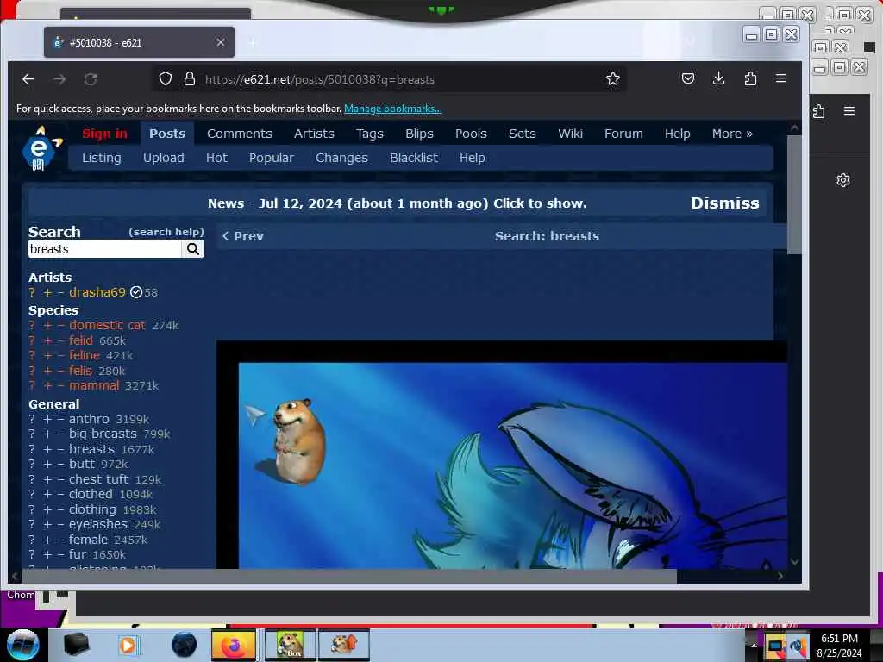The height and width of the screenshot is (662, 883).
Task: Open the Artists menu item
Action: coord(314,134)
